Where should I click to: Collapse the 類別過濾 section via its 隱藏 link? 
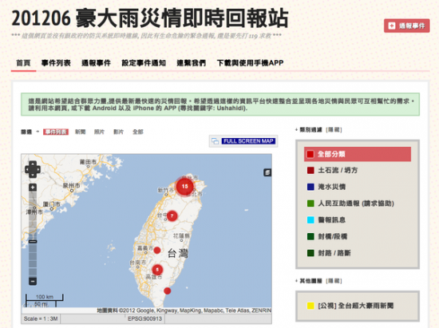point(334,129)
